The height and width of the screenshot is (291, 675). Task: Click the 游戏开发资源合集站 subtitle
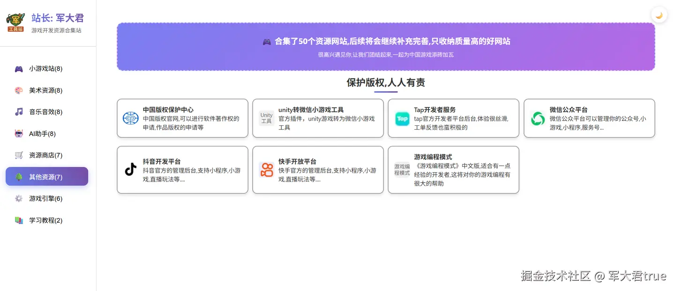[56, 30]
